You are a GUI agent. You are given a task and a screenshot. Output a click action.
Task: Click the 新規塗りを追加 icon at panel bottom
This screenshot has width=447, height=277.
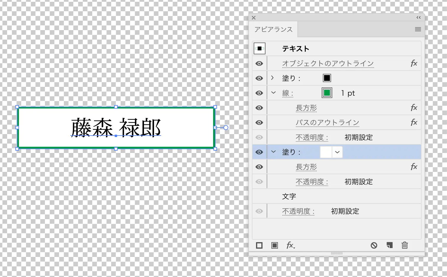pyautogui.click(x=274, y=245)
